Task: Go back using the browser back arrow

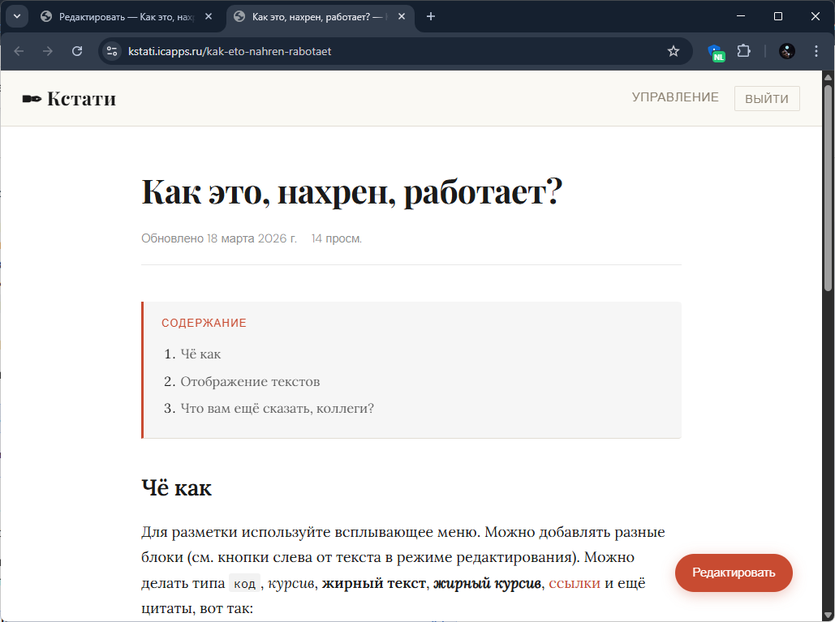Action: pos(19,51)
